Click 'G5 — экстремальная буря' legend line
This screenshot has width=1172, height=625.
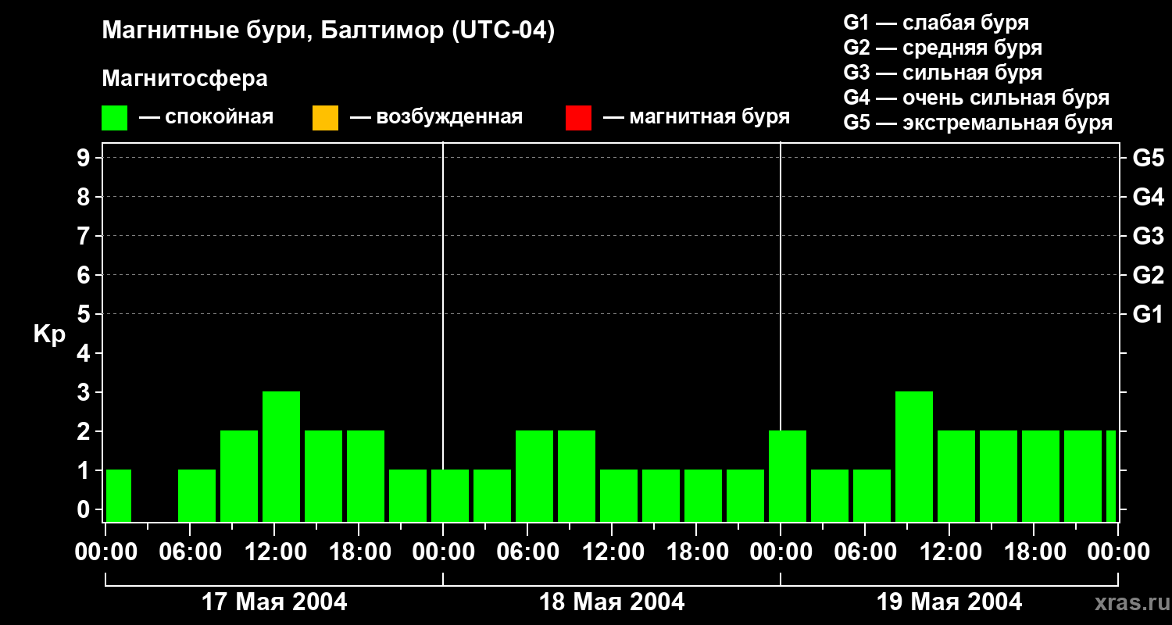[977, 123]
